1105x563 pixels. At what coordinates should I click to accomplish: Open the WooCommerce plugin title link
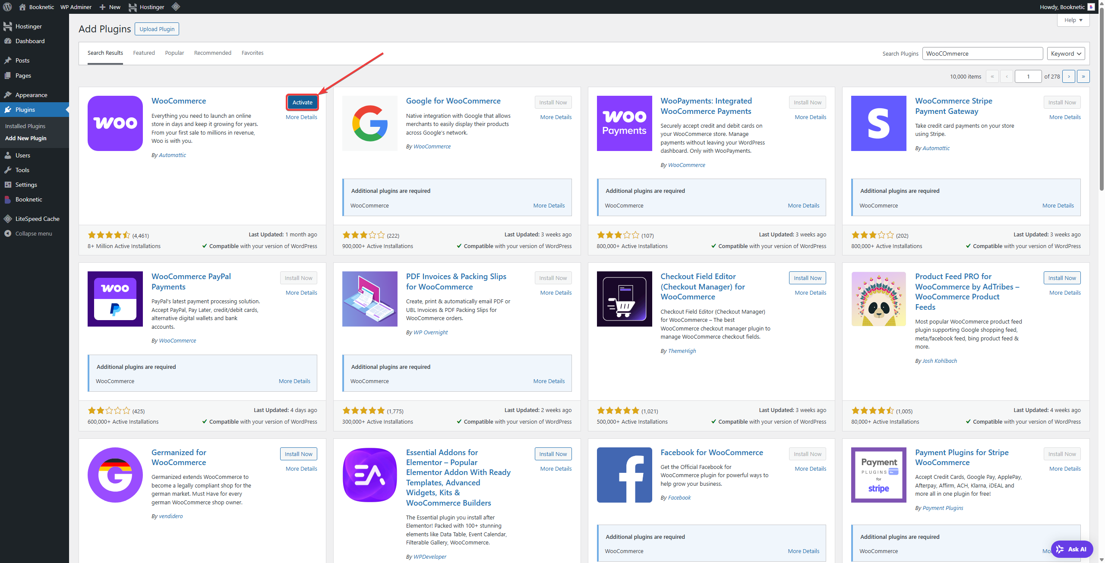[x=179, y=101]
